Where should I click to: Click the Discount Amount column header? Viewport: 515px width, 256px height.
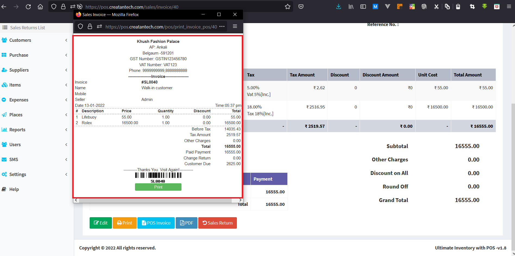[x=387, y=75]
